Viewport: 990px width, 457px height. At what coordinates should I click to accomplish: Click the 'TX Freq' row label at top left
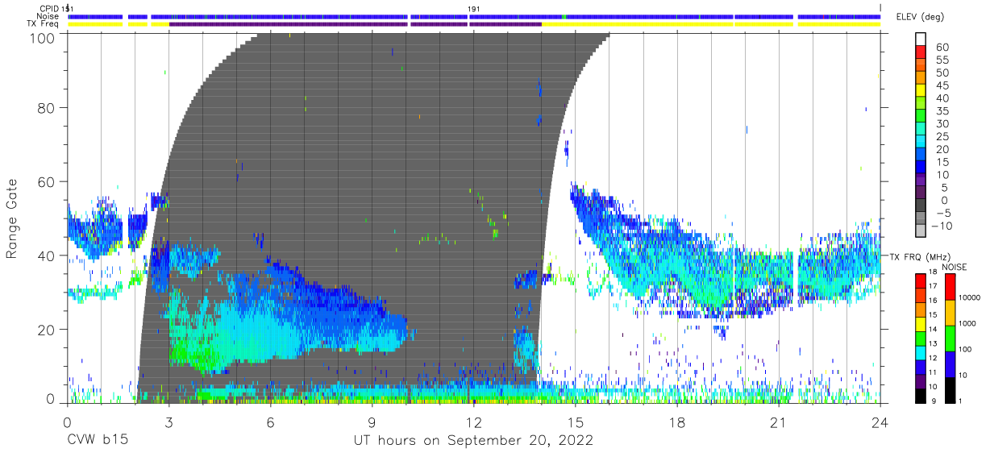44,23
